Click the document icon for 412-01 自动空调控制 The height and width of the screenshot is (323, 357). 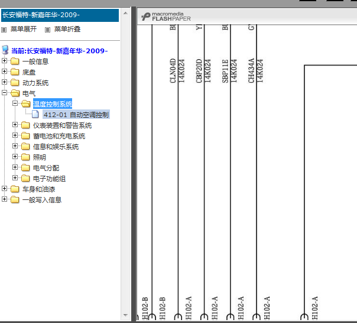pyautogui.click(x=35, y=114)
